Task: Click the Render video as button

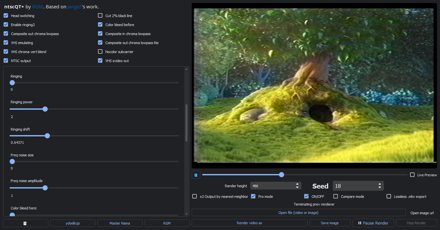Action: 250,223
